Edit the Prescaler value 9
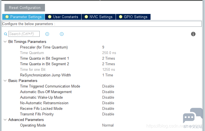 (103, 47)
